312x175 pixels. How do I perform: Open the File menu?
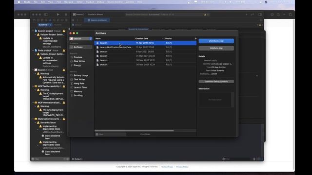tap(36, 2)
